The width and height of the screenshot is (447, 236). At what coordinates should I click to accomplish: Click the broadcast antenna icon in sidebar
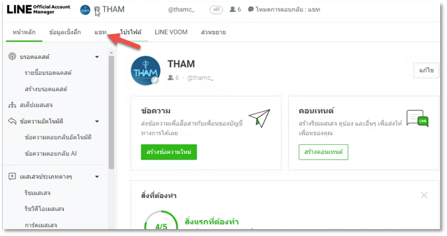12,56
